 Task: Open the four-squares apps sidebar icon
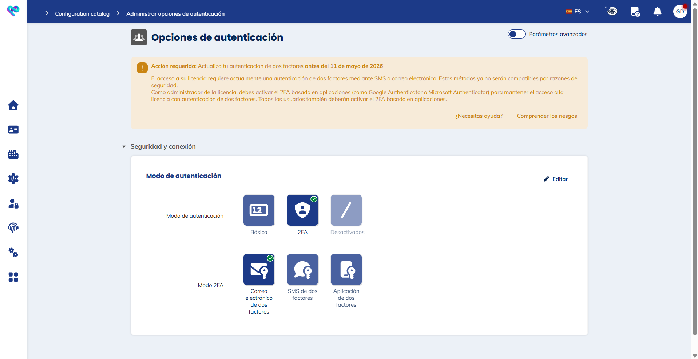(x=13, y=277)
